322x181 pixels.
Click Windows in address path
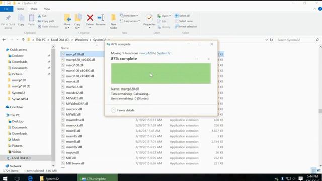point(81,40)
